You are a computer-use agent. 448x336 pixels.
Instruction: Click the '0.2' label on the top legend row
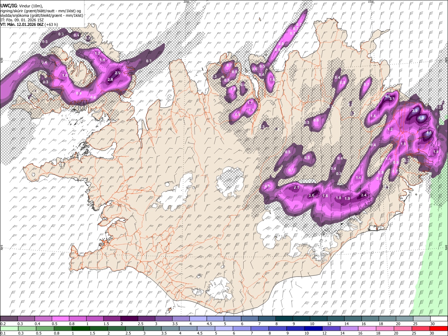[x=2, y=324]
